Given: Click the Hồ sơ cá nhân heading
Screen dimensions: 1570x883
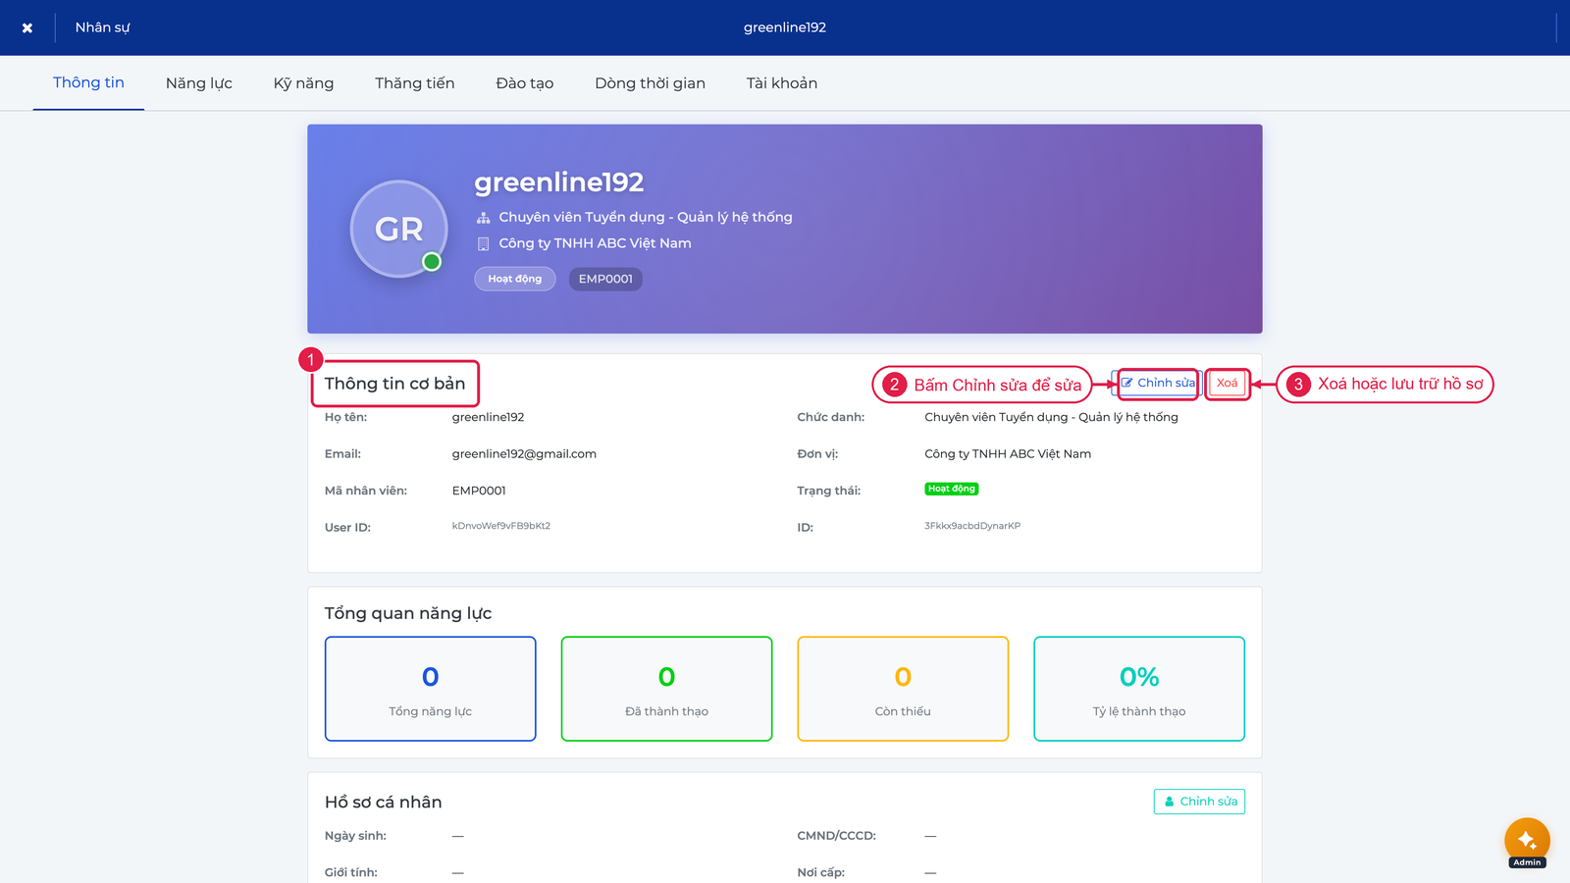Looking at the screenshot, I should pyautogui.click(x=383, y=803).
